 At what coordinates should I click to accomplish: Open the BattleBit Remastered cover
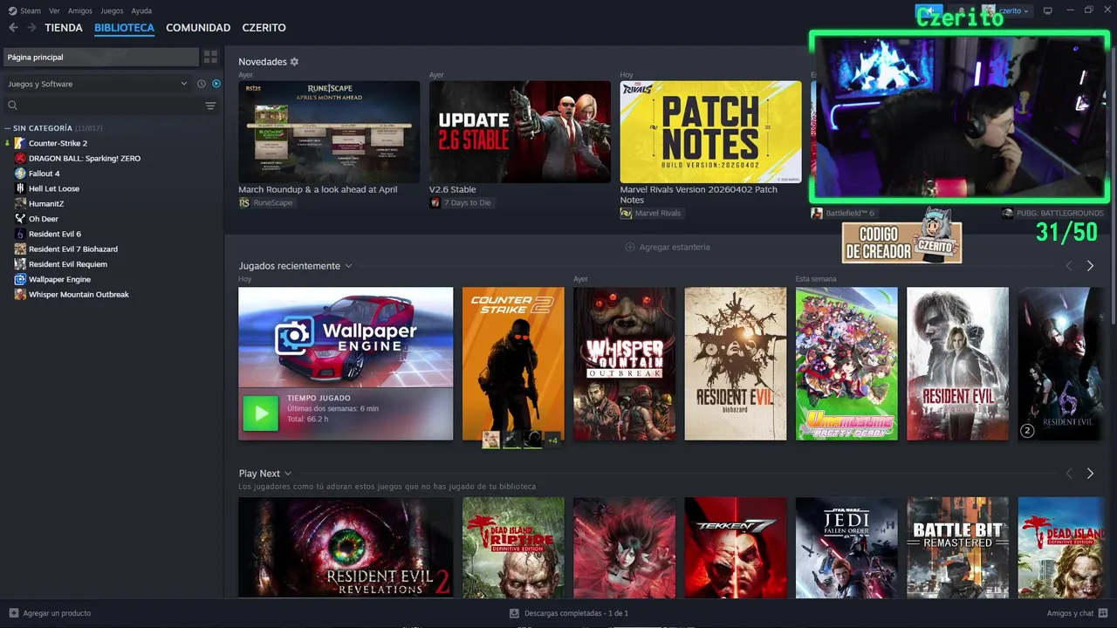[x=957, y=547]
